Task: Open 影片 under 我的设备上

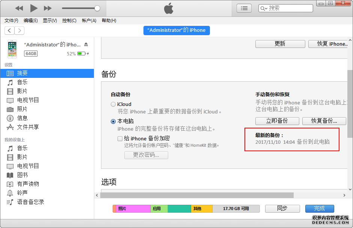Action: click(x=47, y=157)
